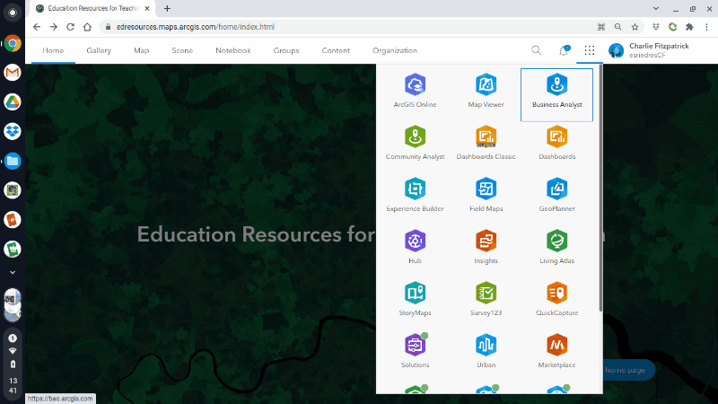Go forward in browser history
This screenshot has height=404, width=718.
[54, 27]
